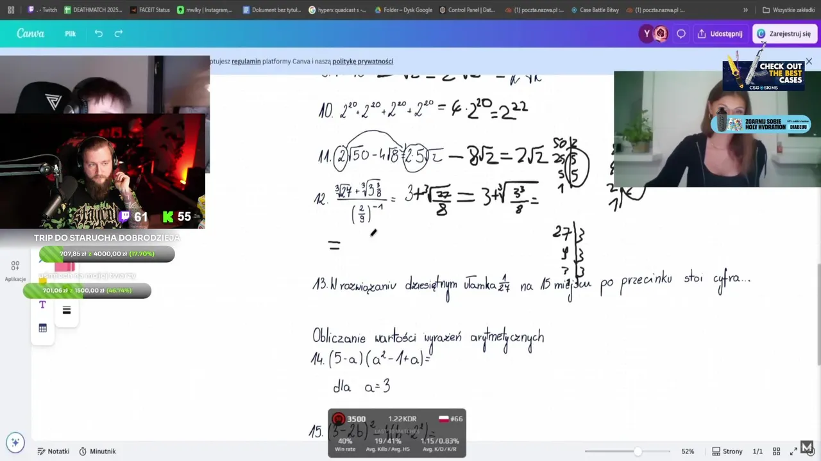
Task: Open the Strony pages view
Action: pos(727,451)
